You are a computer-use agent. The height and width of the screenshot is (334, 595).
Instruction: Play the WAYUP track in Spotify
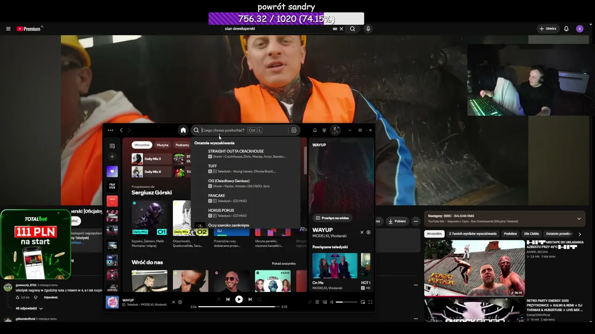pyautogui.click(x=239, y=299)
